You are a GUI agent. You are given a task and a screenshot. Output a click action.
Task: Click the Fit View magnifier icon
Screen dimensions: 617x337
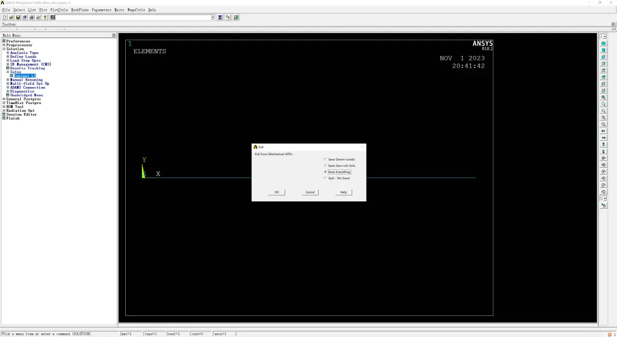[604, 97]
